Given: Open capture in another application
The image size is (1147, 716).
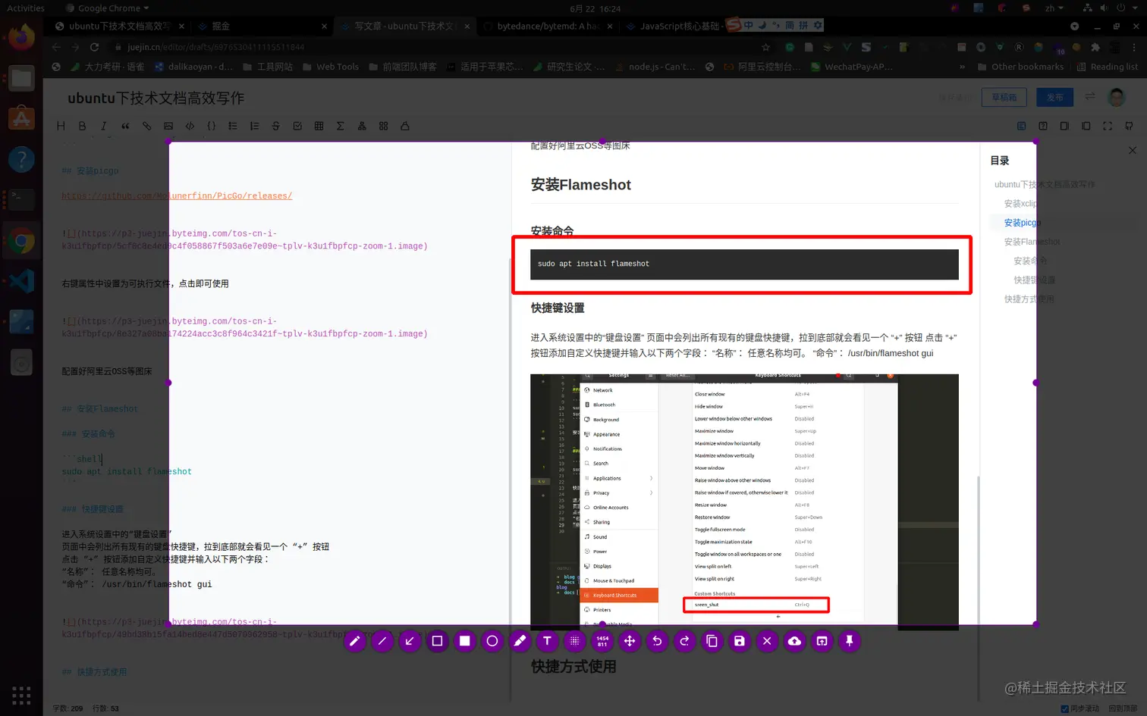Looking at the screenshot, I should pyautogui.click(x=822, y=641).
